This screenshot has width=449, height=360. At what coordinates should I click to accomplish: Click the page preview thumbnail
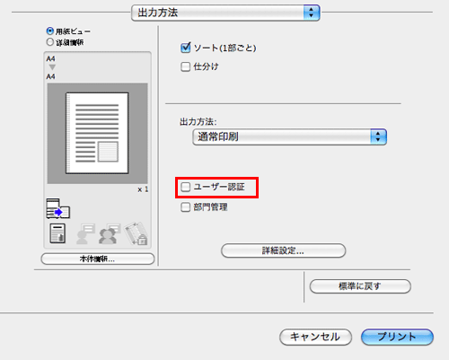pyautogui.click(x=97, y=133)
